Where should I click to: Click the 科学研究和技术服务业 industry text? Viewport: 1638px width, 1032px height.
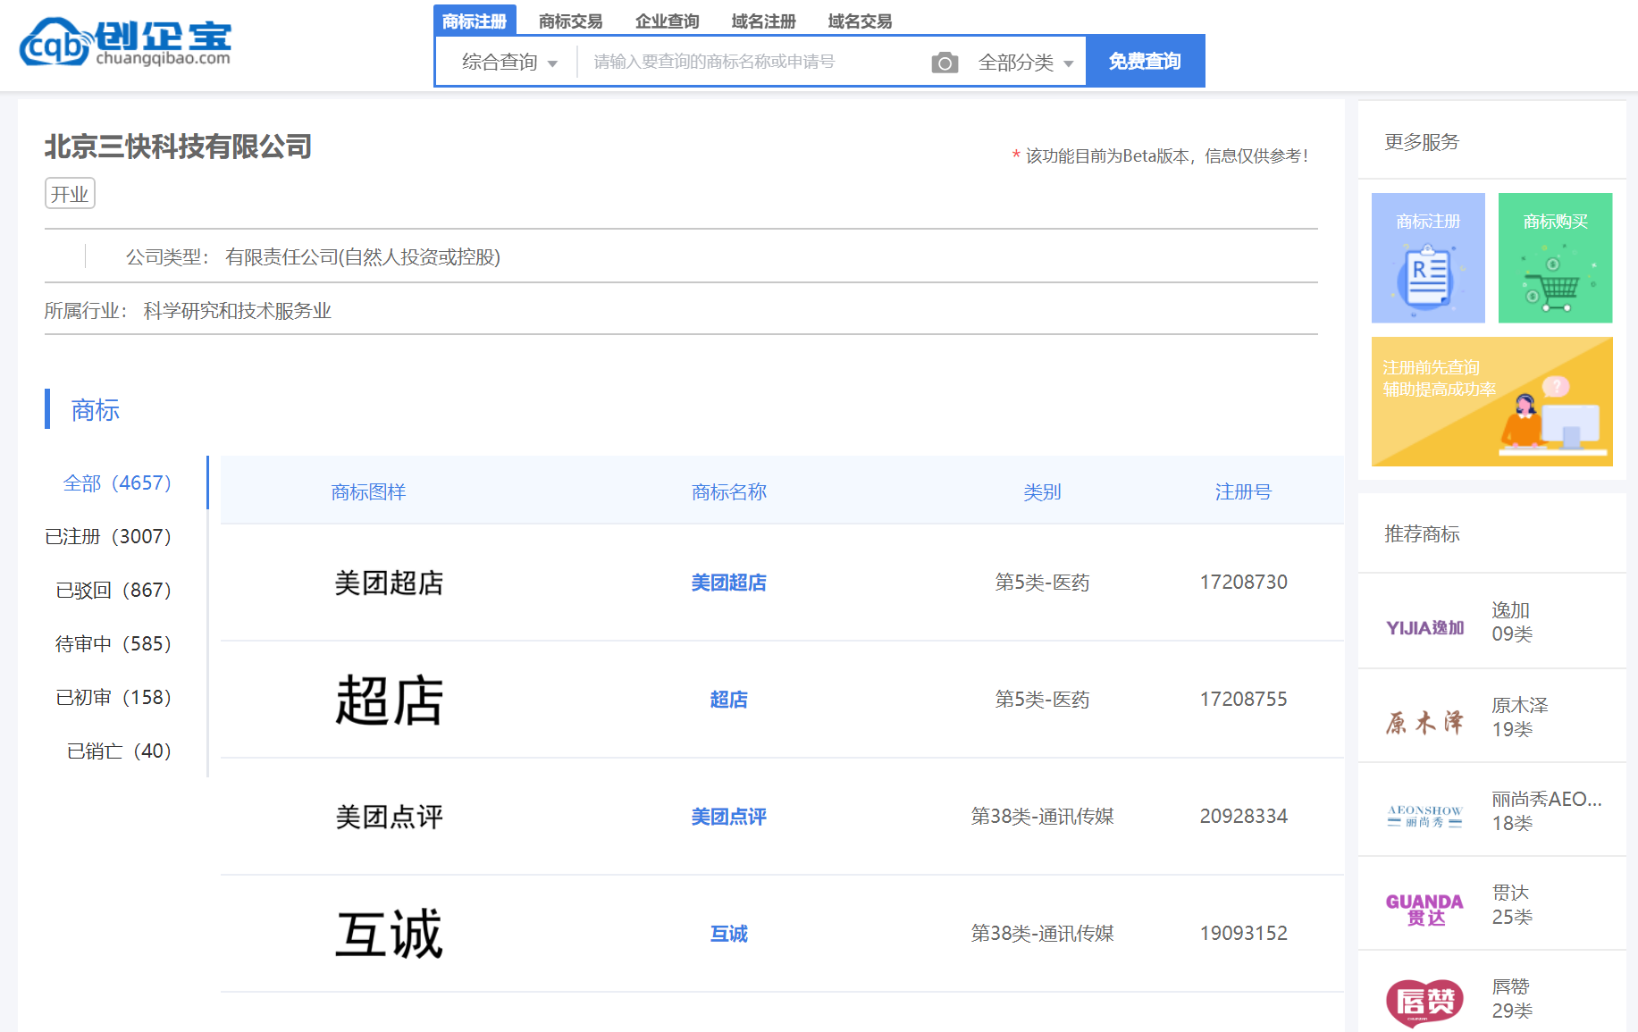coord(237,311)
